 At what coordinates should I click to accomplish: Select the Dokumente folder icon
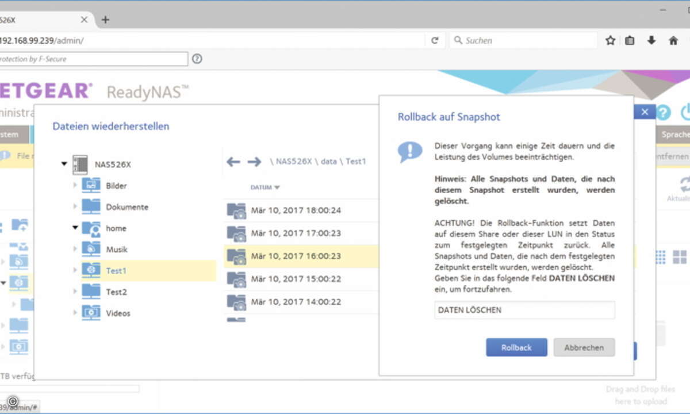coord(91,206)
